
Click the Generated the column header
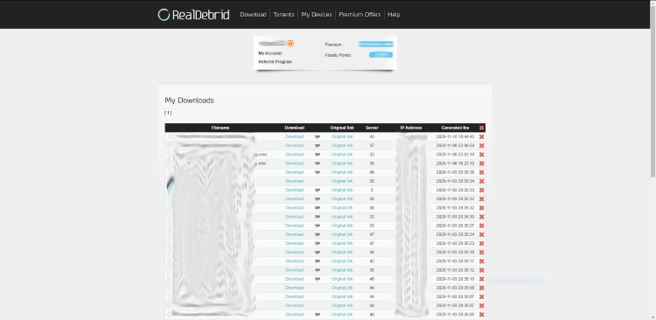pyautogui.click(x=455, y=128)
